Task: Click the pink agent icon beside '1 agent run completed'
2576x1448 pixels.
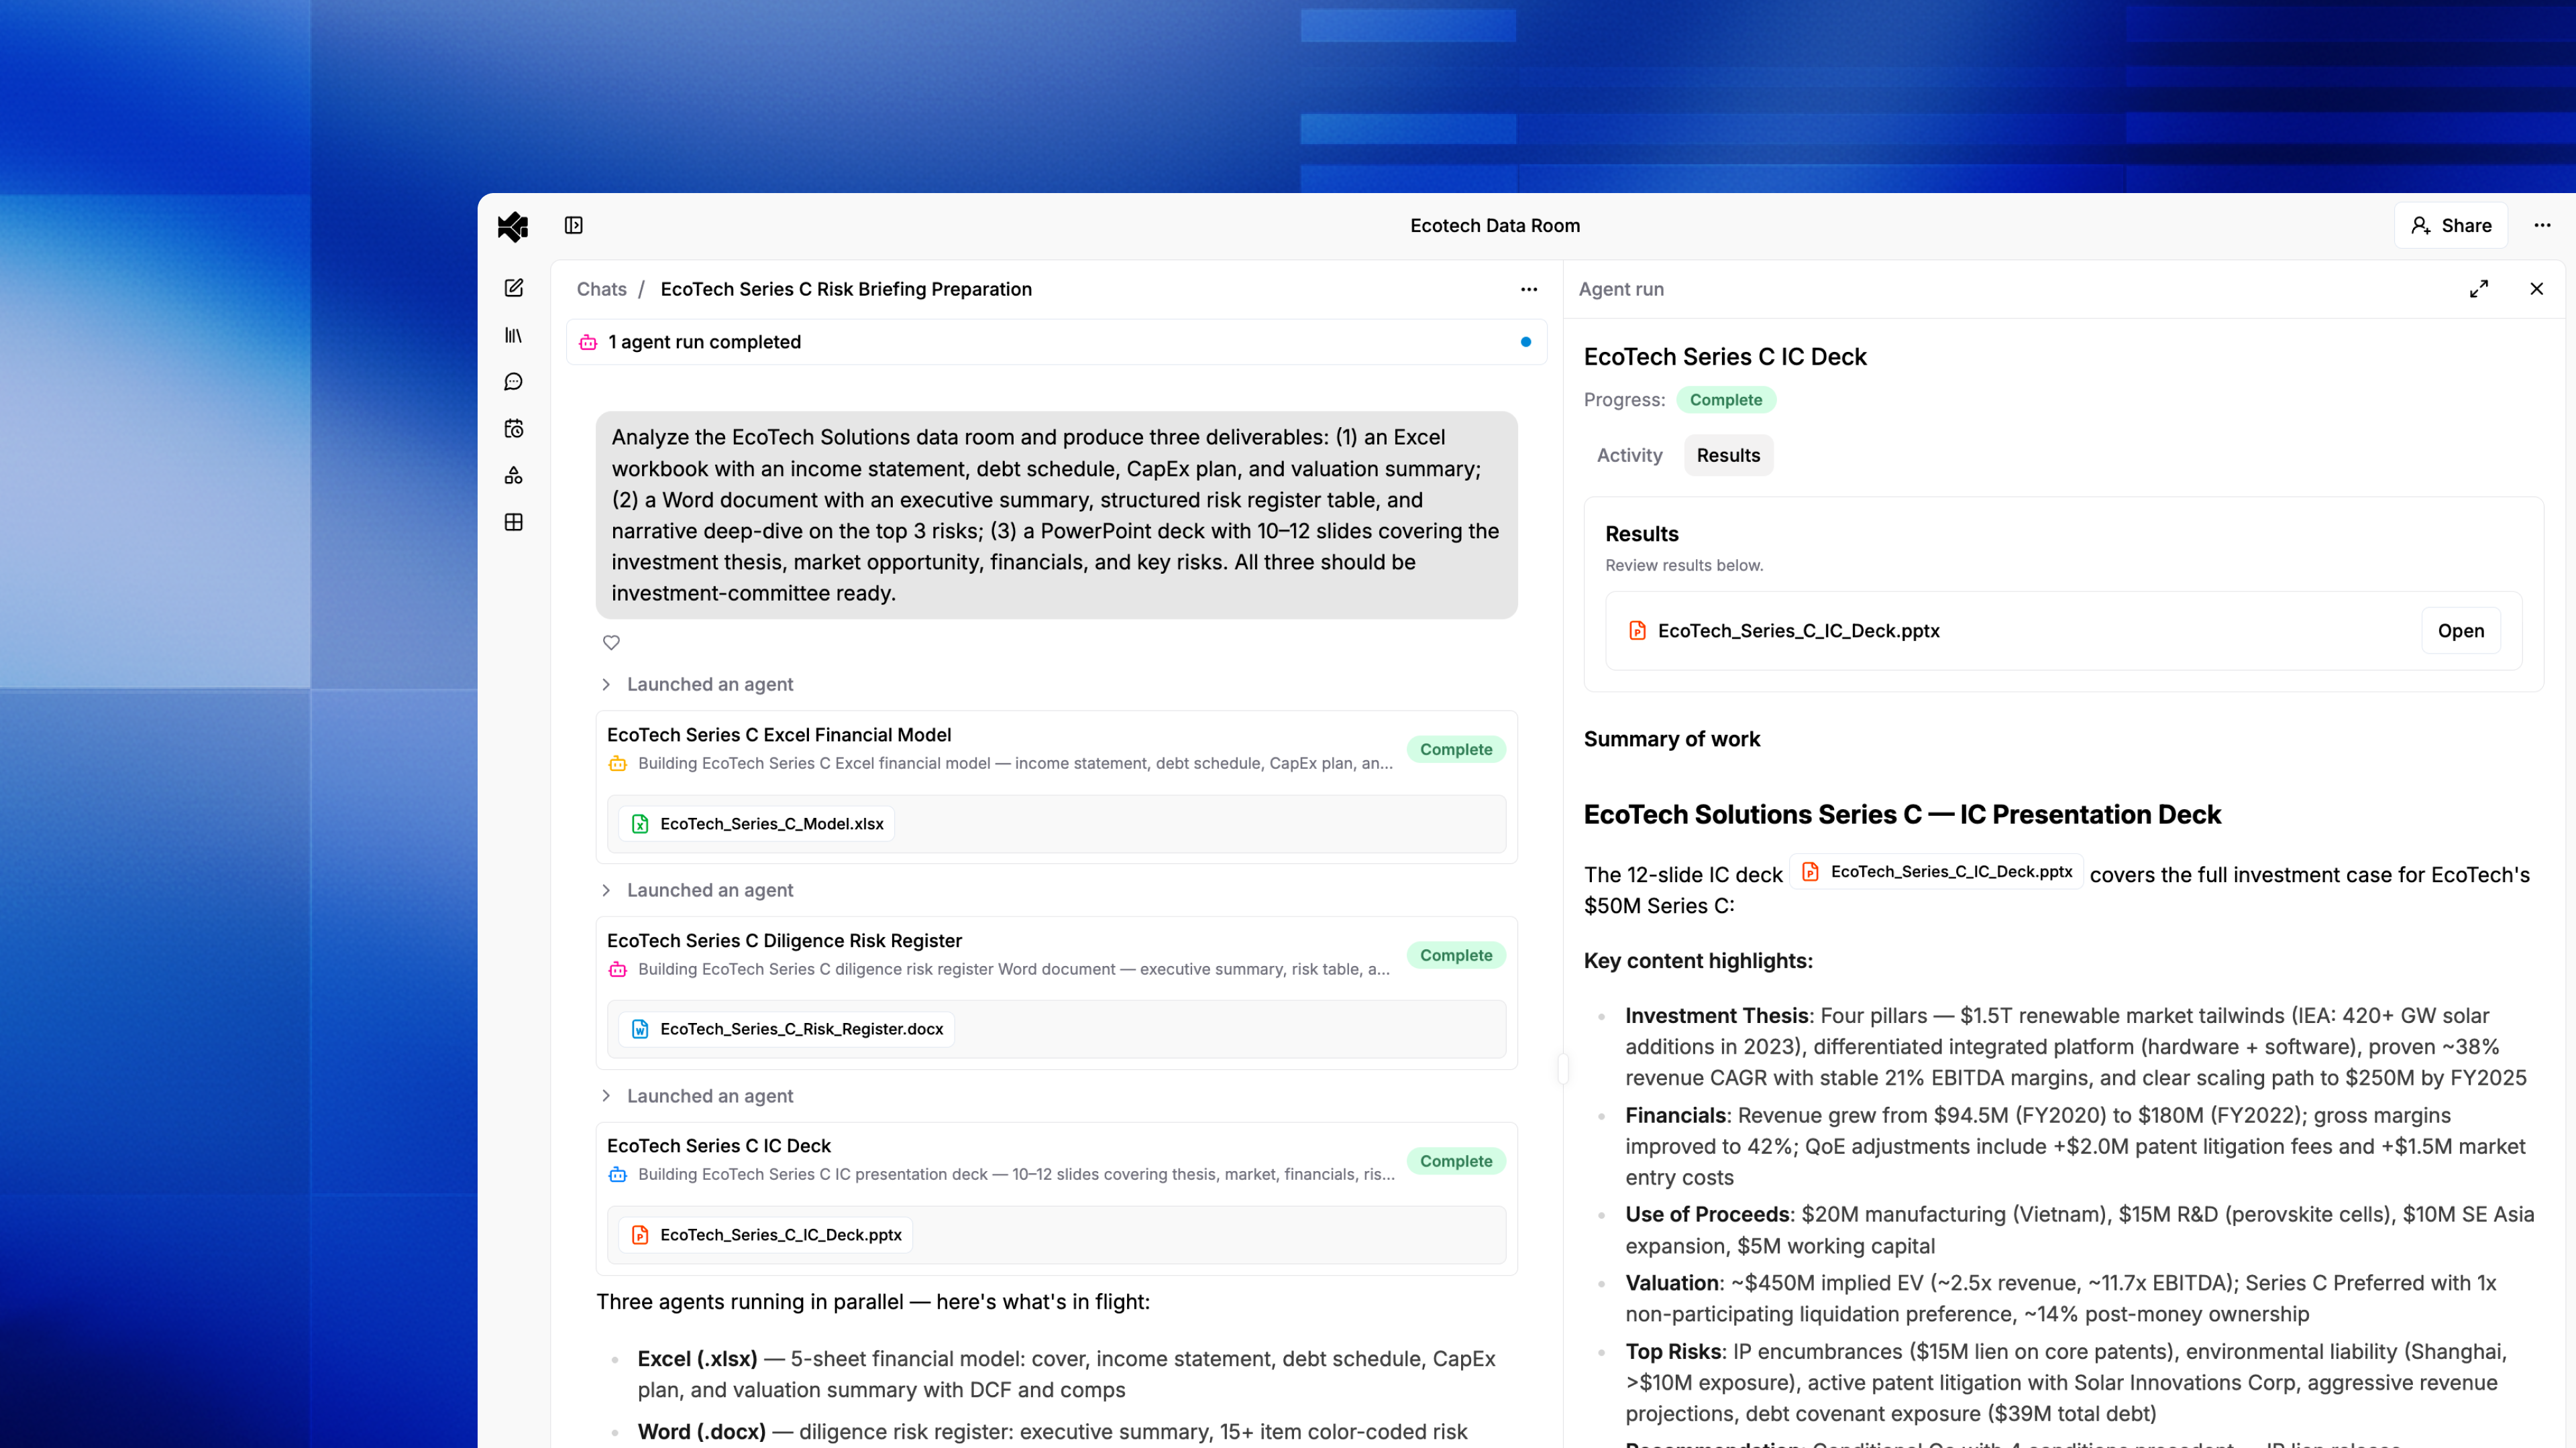Action: point(588,343)
